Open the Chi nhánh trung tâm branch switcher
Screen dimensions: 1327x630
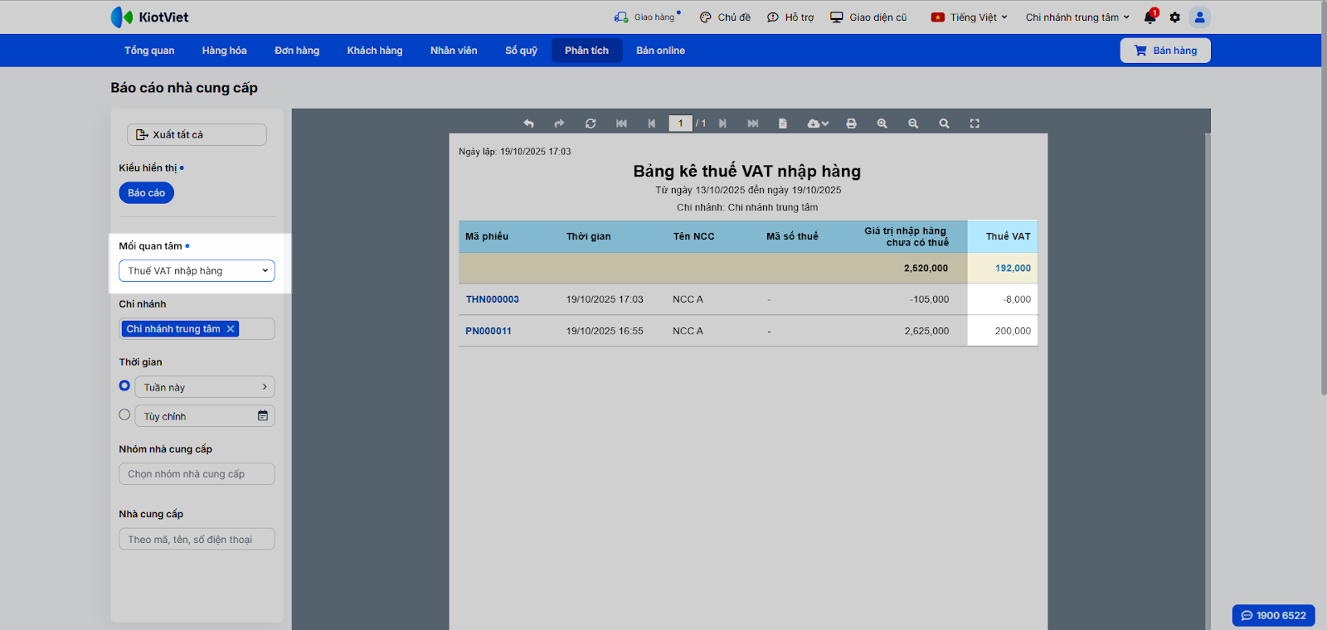click(x=1077, y=17)
